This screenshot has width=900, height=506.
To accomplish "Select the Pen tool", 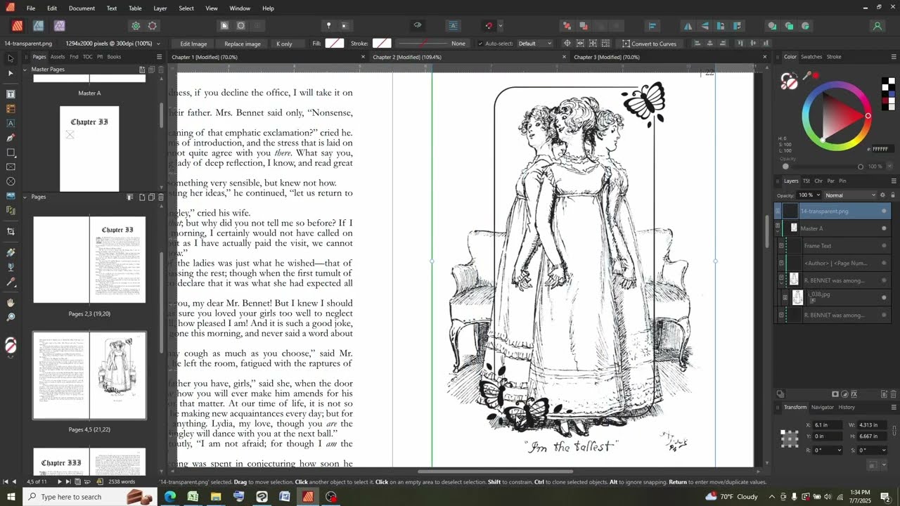I will 11,138.
